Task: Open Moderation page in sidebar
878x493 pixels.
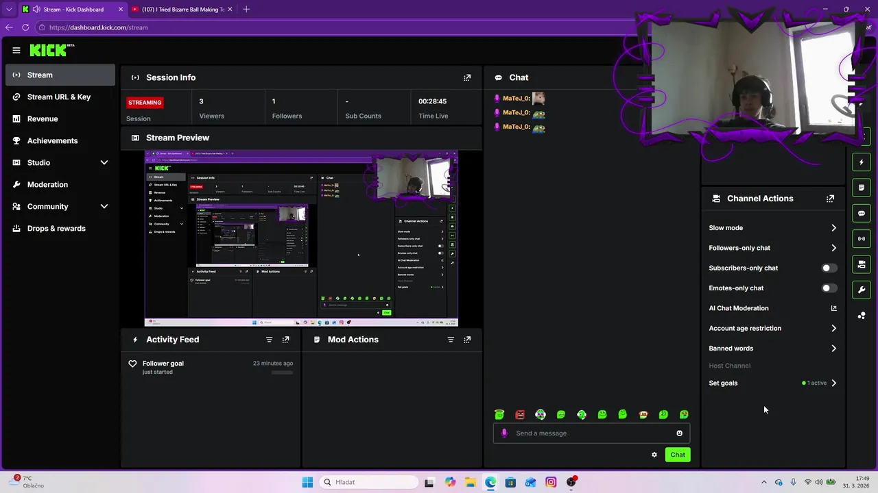Action: (60, 184)
